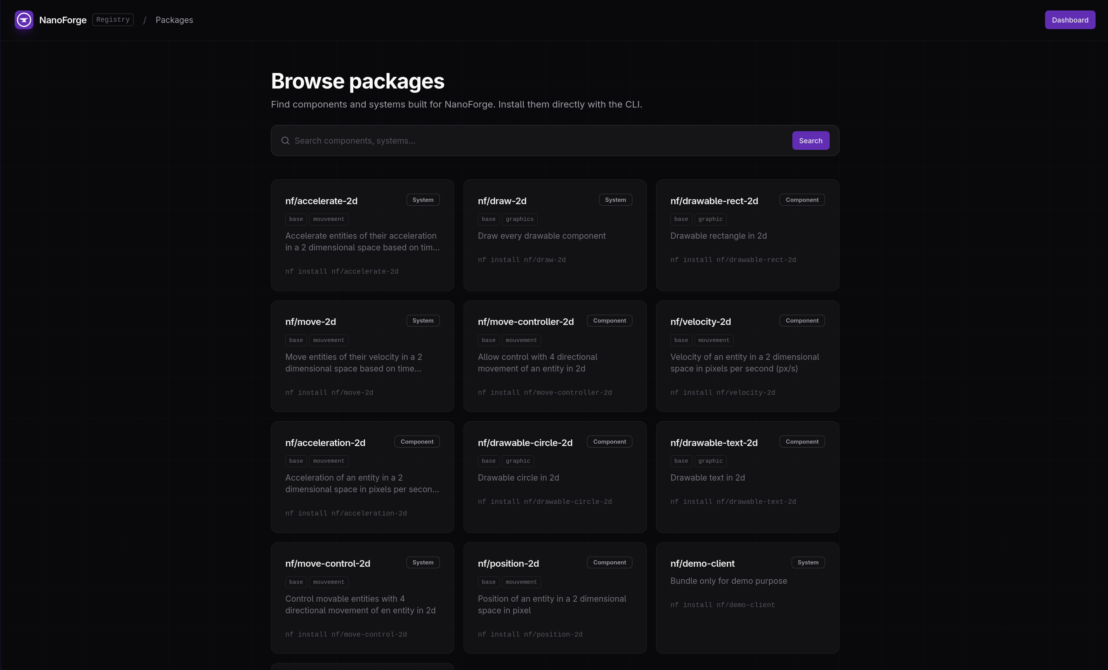The width and height of the screenshot is (1108, 670).
Task: Click base tag on nf/position-2d
Action: coord(488,582)
